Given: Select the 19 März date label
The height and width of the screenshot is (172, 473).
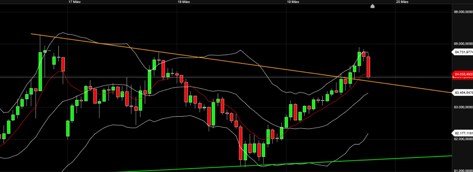Looking at the screenshot, I should pos(293,2).
